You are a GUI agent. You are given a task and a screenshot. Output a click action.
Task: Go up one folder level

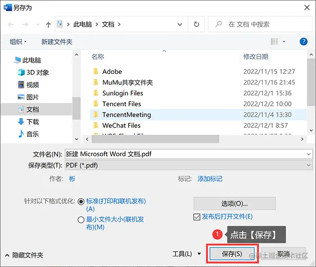coord(48,24)
